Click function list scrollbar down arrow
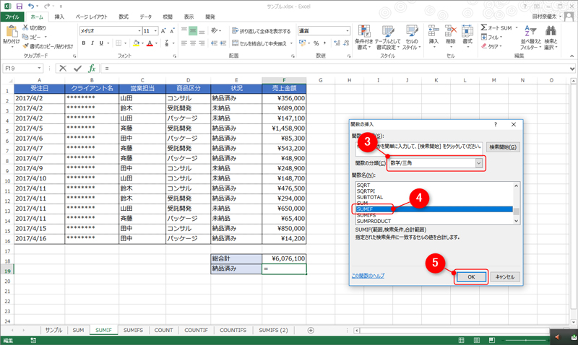The image size is (578, 345). [516, 221]
